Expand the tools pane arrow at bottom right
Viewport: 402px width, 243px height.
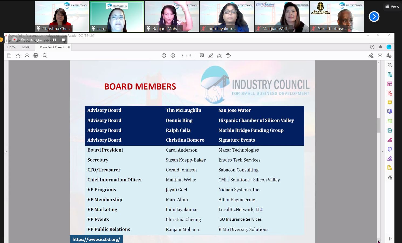[x=390, y=239]
